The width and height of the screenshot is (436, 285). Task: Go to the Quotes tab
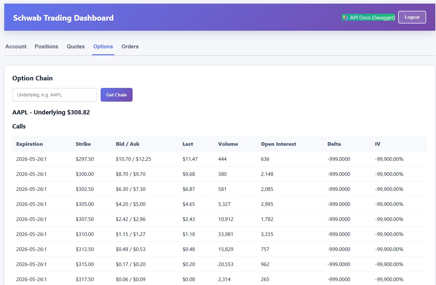click(76, 46)
